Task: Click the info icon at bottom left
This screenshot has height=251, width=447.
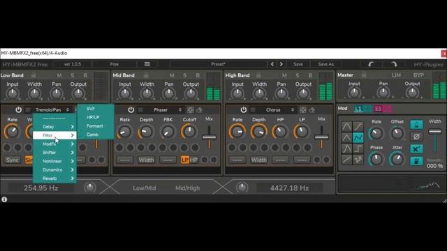Action: point(4,199)
